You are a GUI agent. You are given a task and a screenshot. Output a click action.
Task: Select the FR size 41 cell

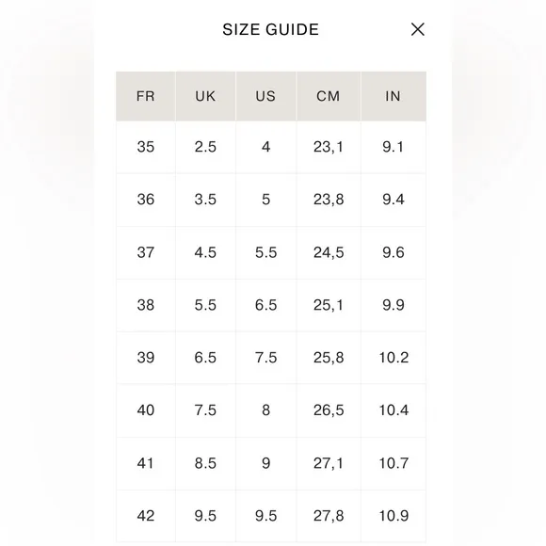click(x=146, y=463)
